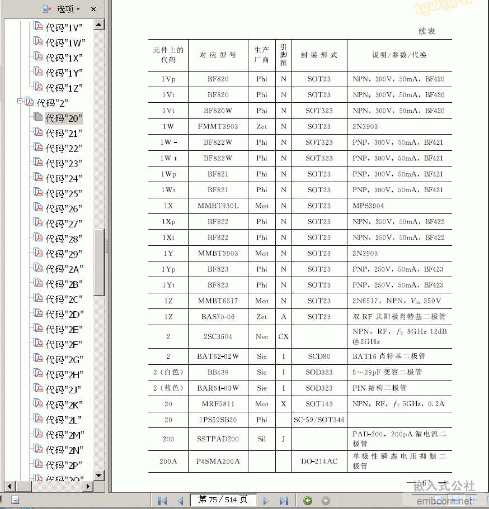489x509 pixels.
Task: Click the PDF icon beside 代码"2H"
Action: 38,373
